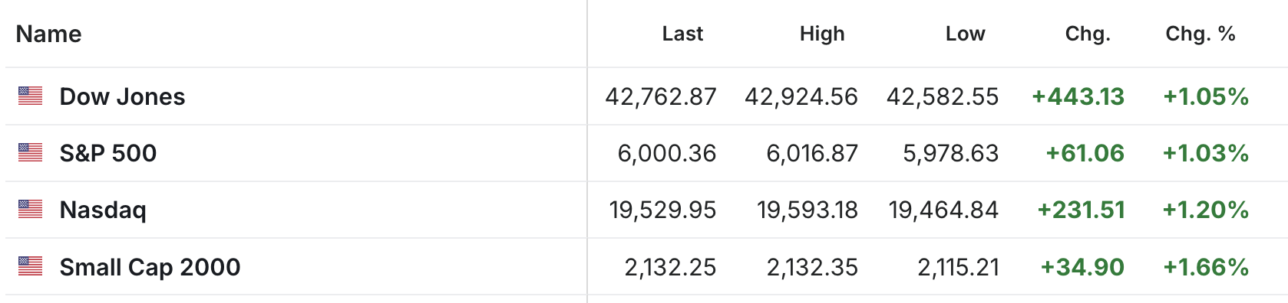Open the Small Cap 2000 index link
The width and height of the screenshot is (1288, 303).
pyautogui.click(x=150, y=267)
